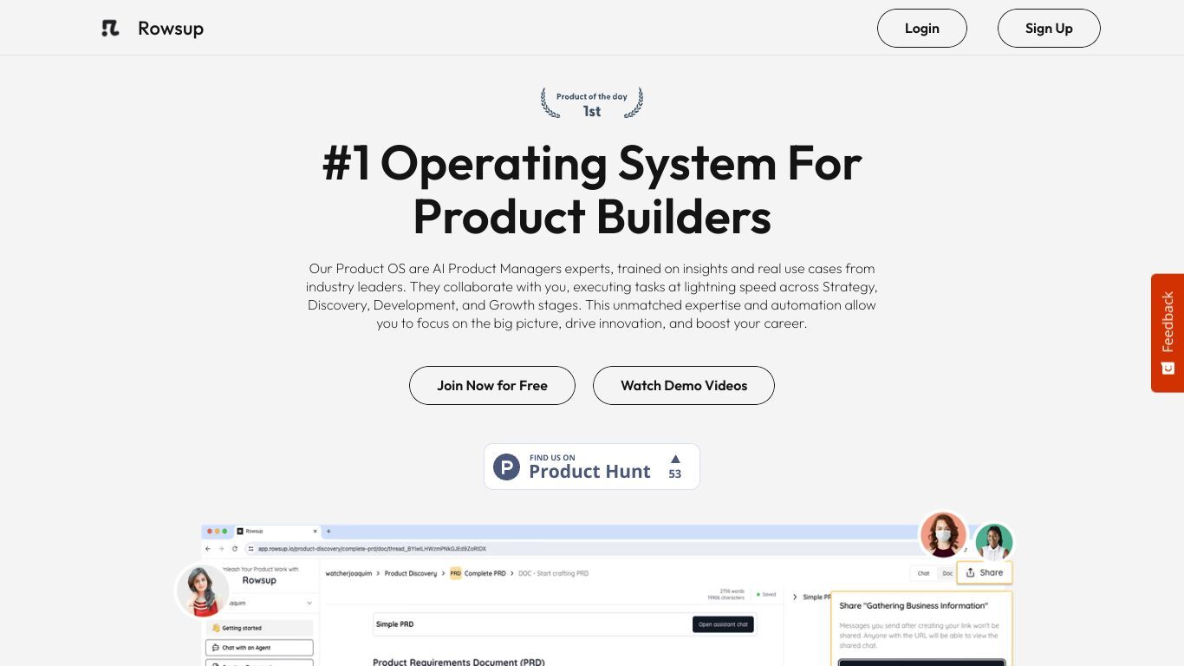Viewport: 1184px width, 666px height.
Task: Click the 'Saved' status indicator in demo
Action: pyautogui.click(x=764, y=595)
